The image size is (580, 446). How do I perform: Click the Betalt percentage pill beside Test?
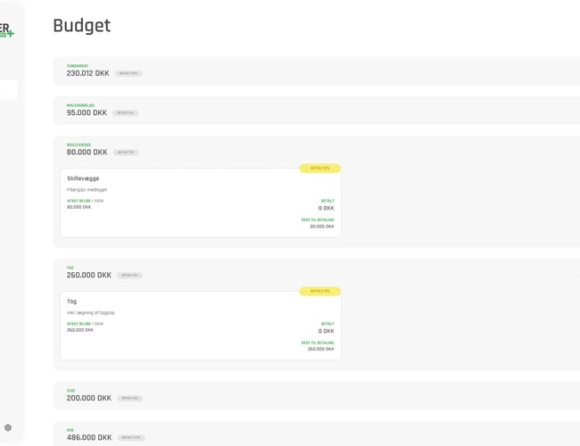(128, 399)
